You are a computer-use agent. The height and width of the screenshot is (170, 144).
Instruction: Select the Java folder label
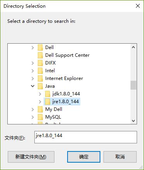pos(50,86)
